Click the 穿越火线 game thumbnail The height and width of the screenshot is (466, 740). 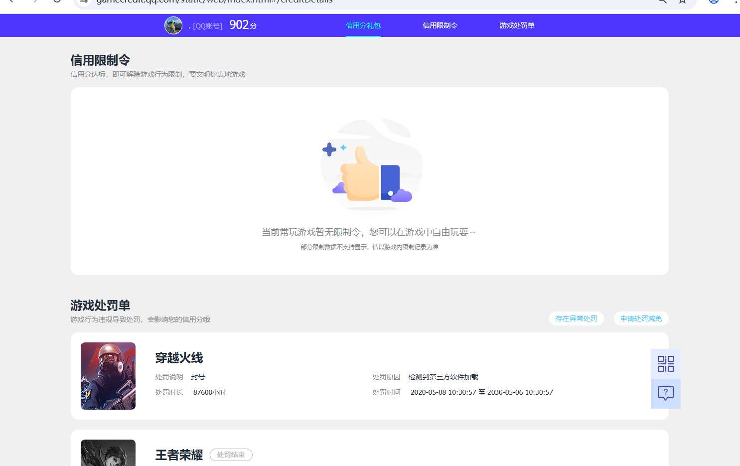pos(108,376)
